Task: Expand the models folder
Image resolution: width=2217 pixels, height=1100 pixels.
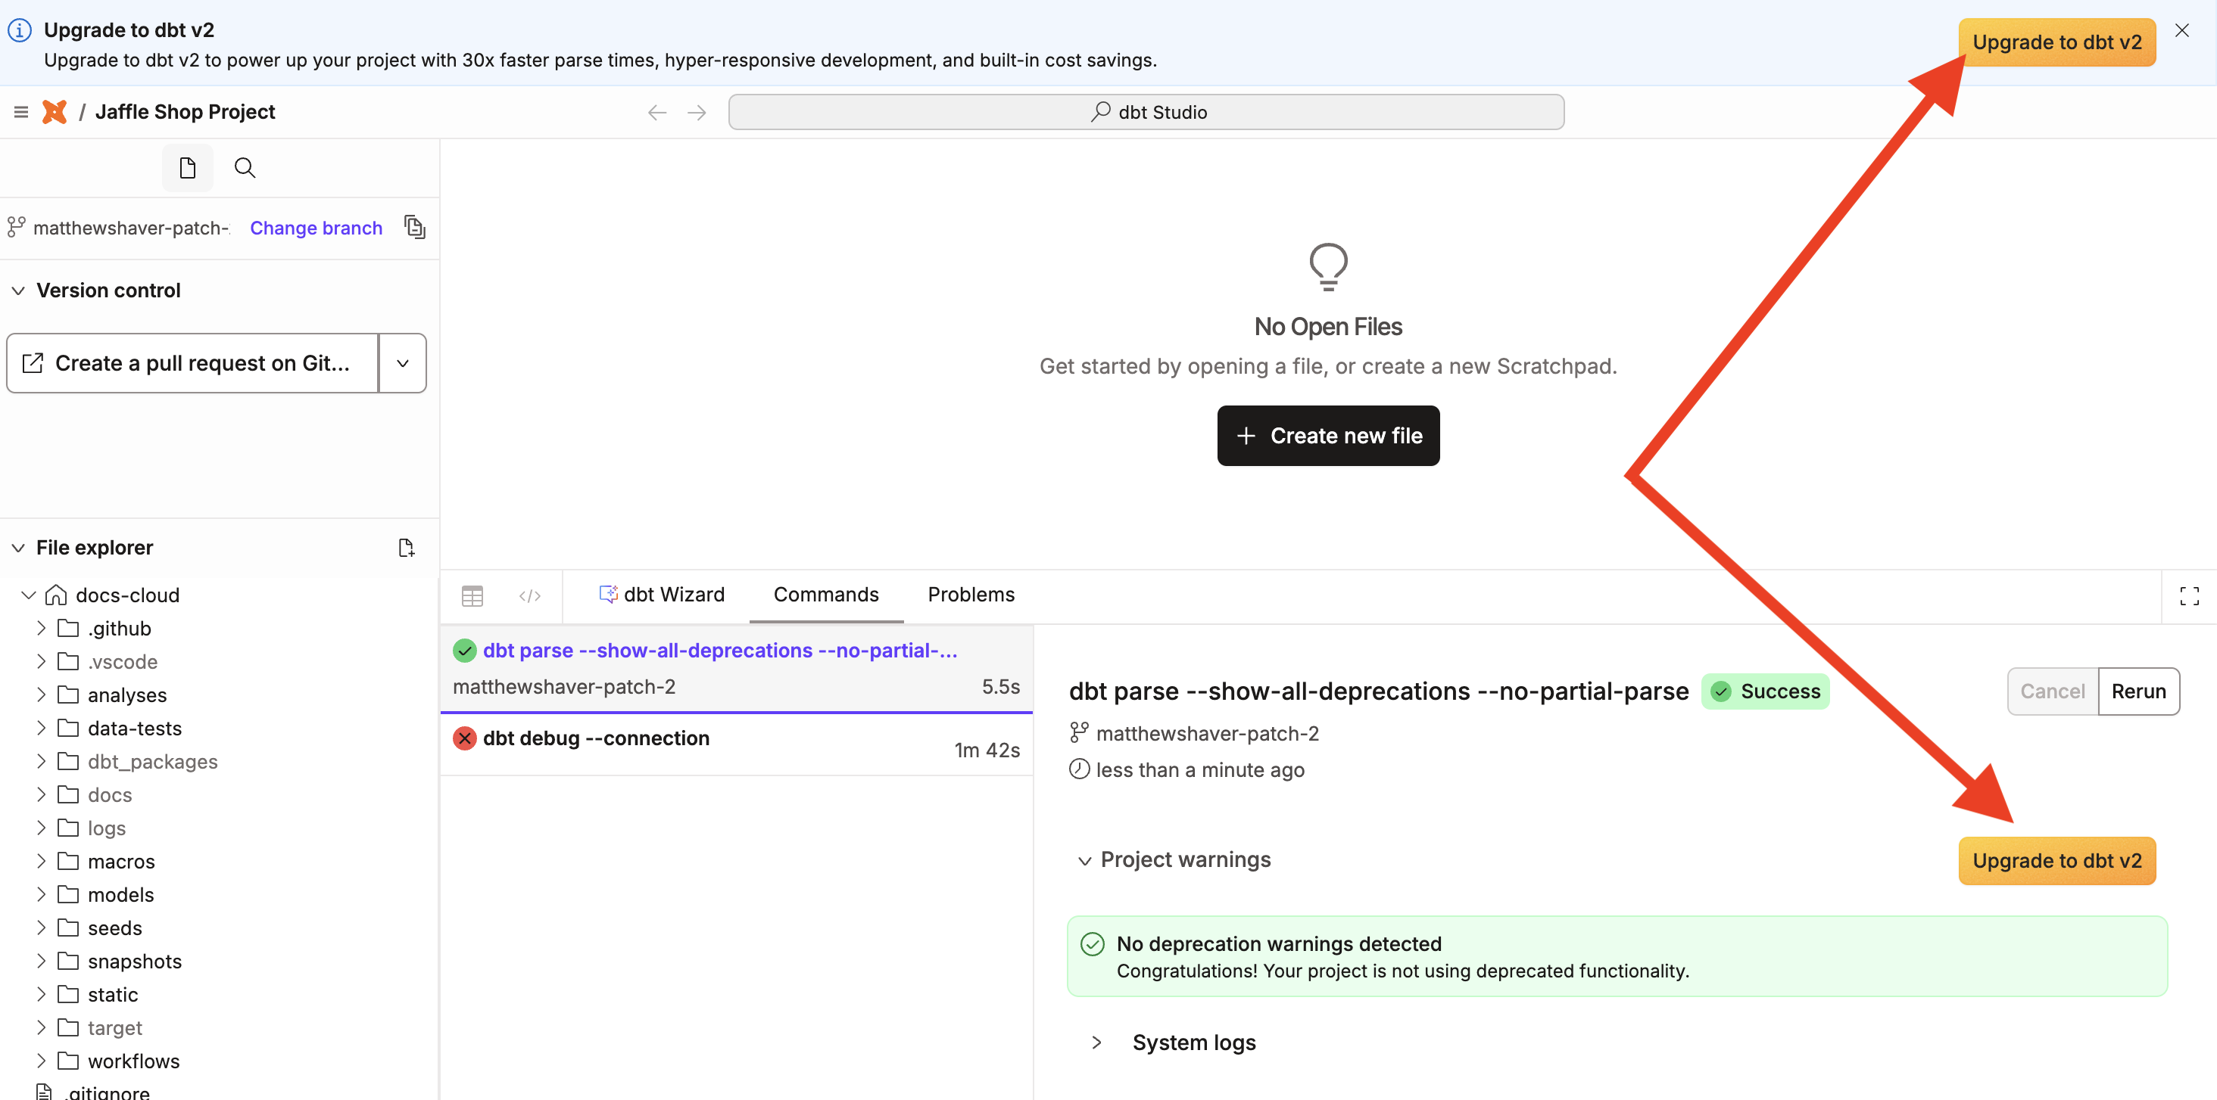Action: pos(42,894)
